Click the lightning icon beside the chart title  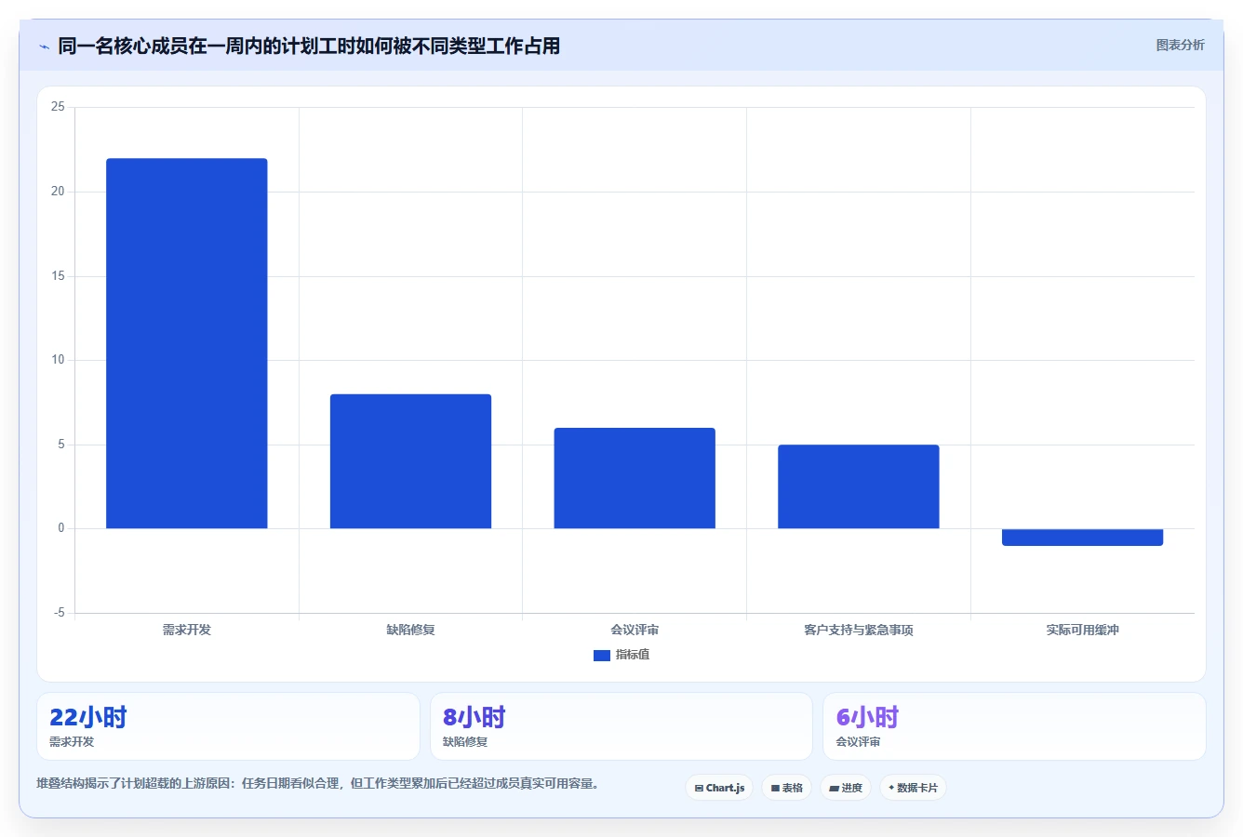pos(44,46)
